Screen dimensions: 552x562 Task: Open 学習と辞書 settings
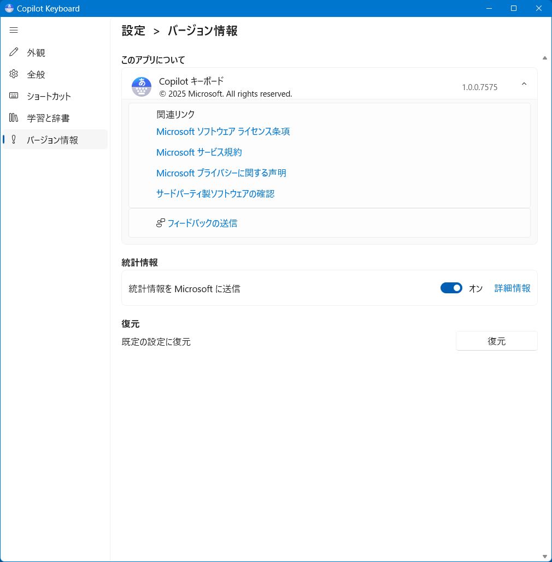coord(55,118)
